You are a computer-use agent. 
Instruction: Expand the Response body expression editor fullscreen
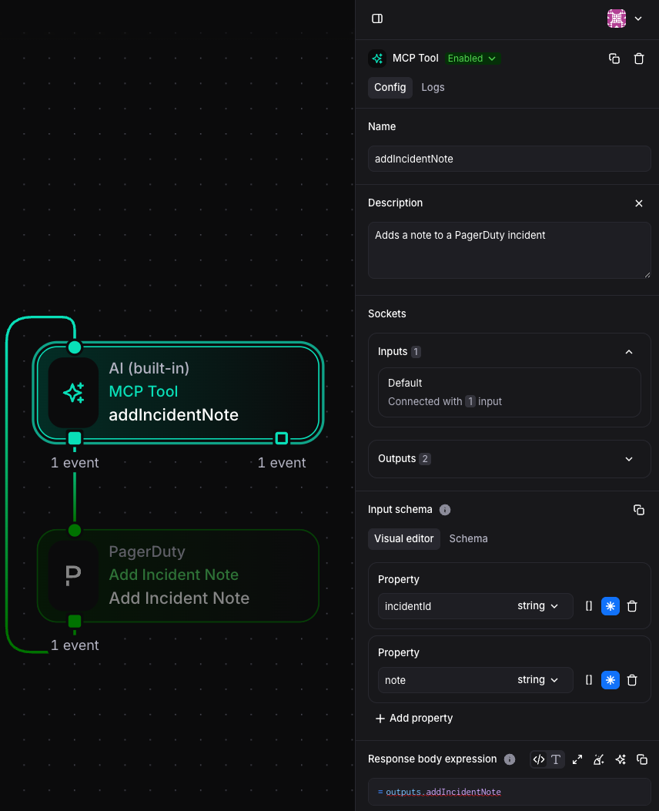[x=577, y=759]
